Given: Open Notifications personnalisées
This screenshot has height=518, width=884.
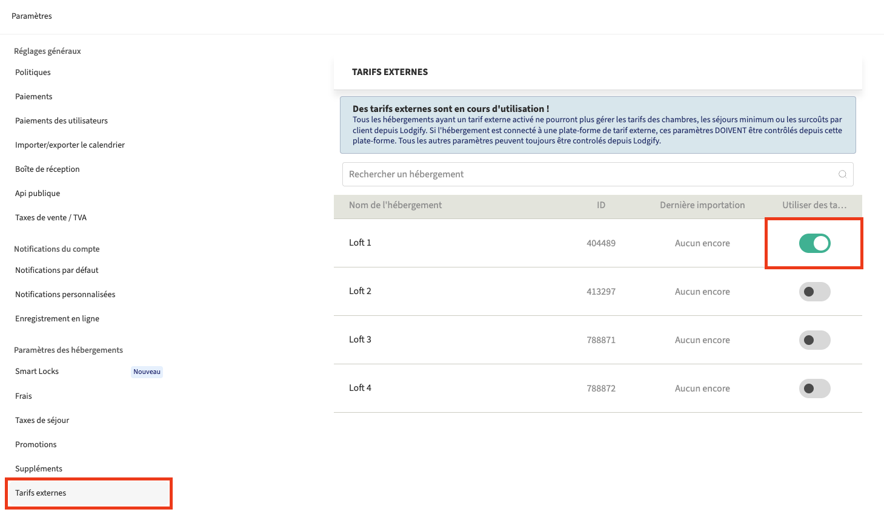Looking at the screenshot, I should [x=65, y=294].
